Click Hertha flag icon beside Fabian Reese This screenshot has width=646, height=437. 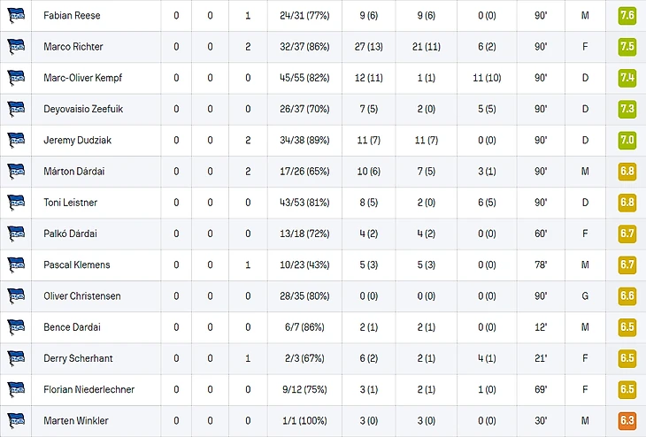16,15
